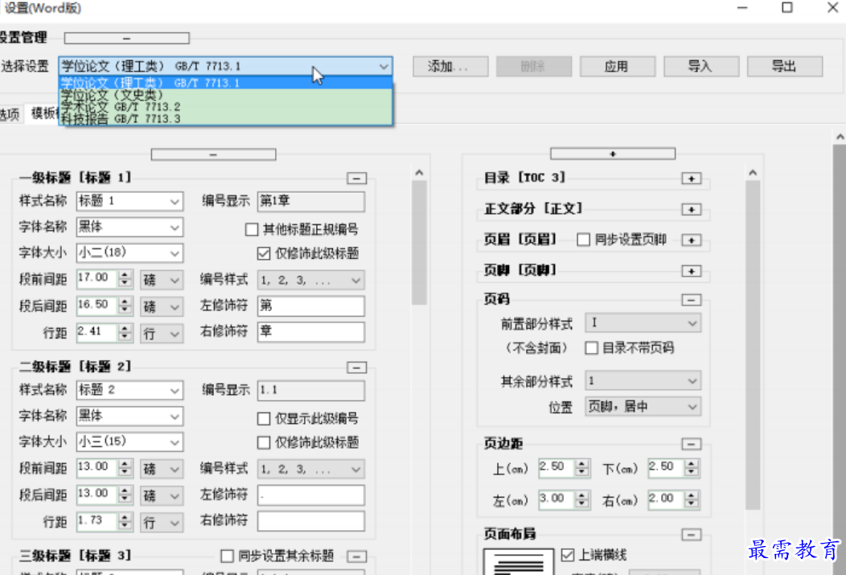Switch to the 选项 tab
Viewport: 846px width, 575px height.
(x=10, y=114)
